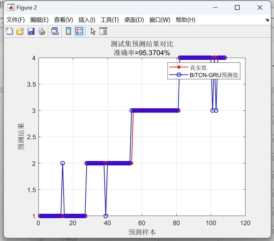
Task: Open the Property Editor via its toolbar icon
Action: coord(103,31)
